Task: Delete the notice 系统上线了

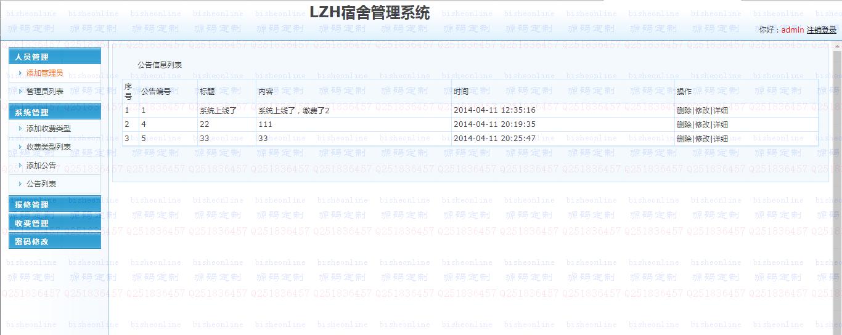Action: click(684, 111)
